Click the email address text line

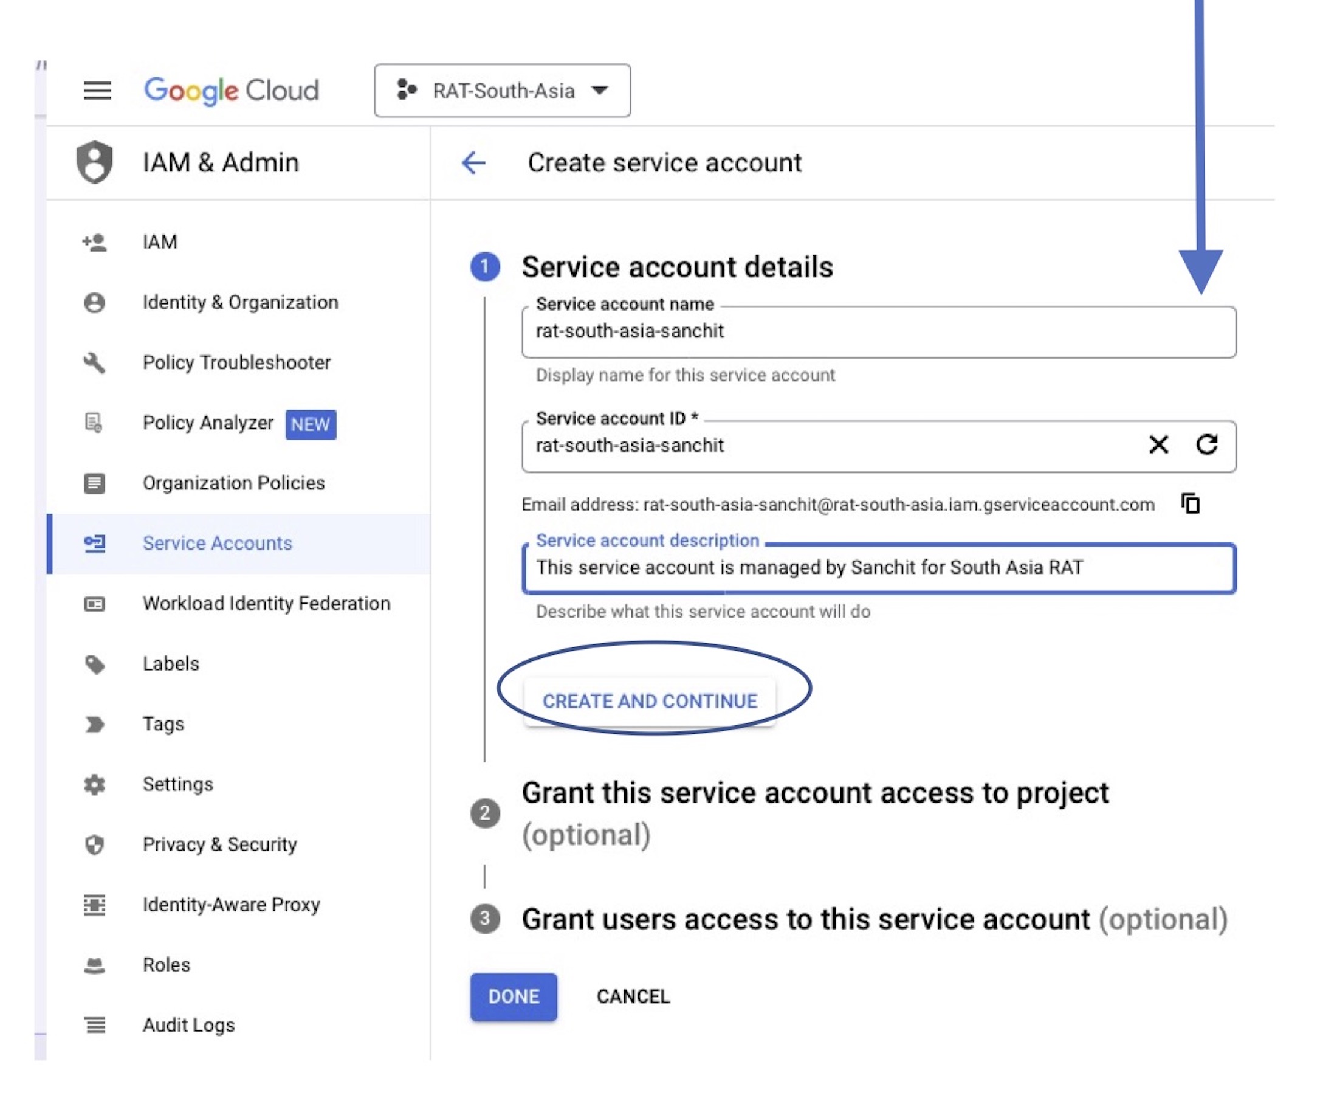(838, 505)
